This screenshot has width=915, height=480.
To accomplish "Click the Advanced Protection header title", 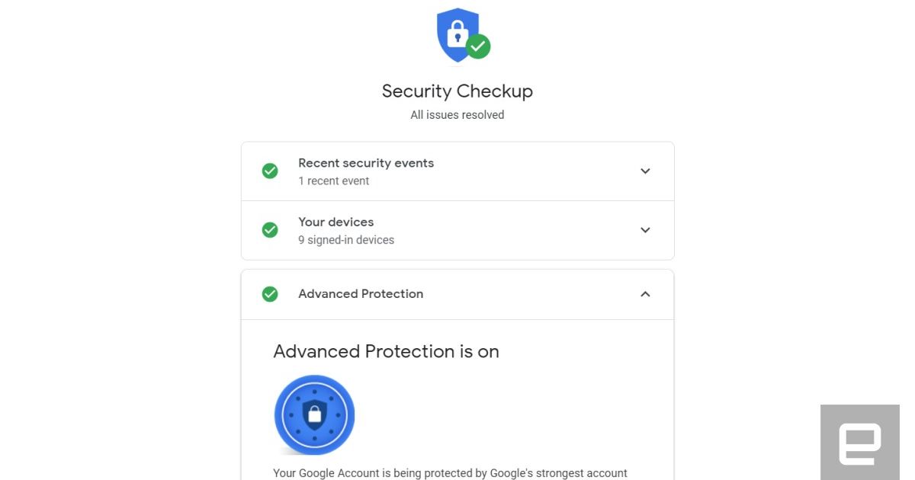I will click(x=361, y=294).
